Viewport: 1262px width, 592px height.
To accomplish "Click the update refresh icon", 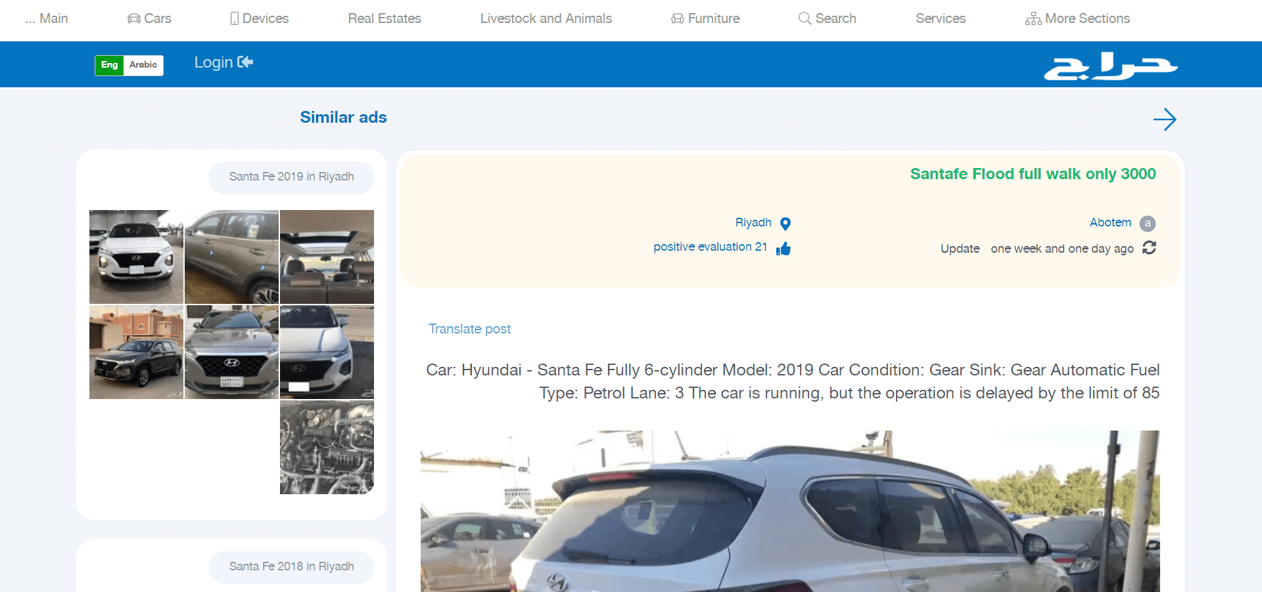I will [x=1149, y=247].
